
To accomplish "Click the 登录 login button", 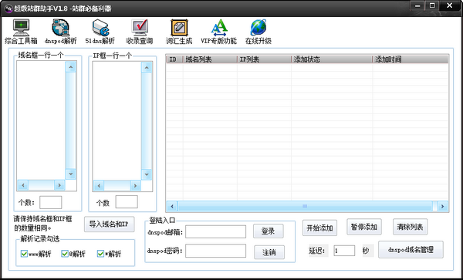I will click(x=268, y=231).
